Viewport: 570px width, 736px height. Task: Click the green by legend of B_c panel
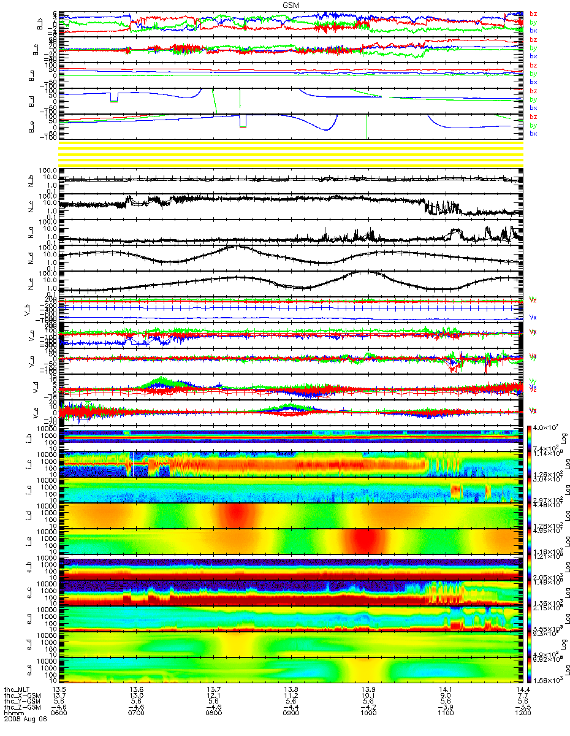click(533, 48)
